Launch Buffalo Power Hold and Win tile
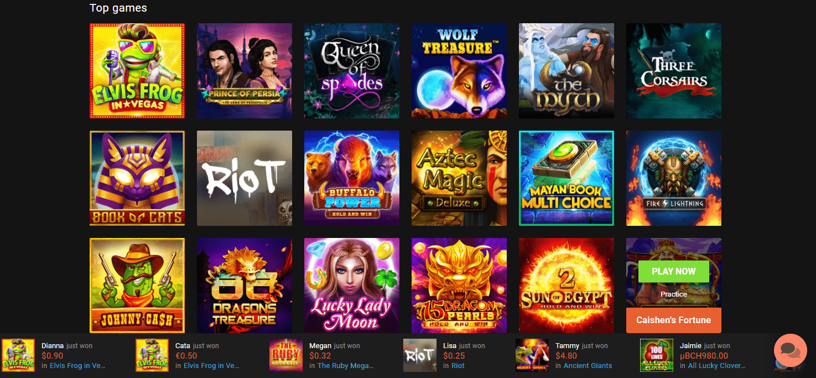816x378 pixels. point(352,178)
